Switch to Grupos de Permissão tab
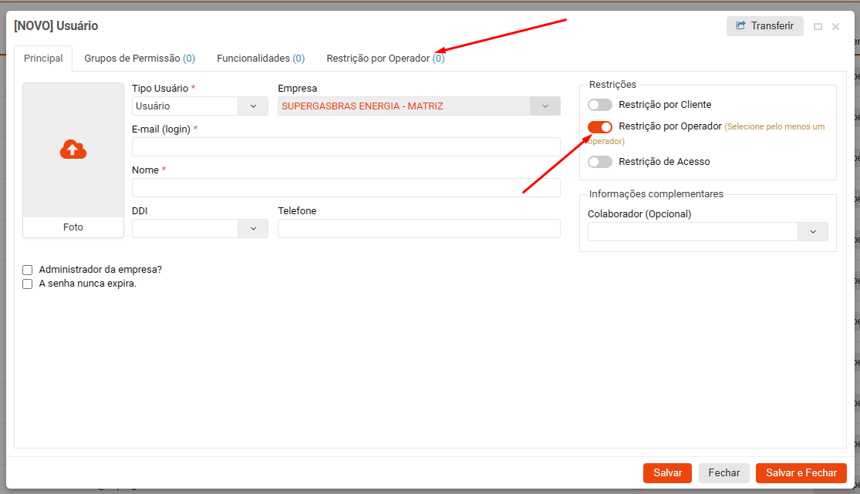This screenshot has width=860, height=494. [140, 59]
